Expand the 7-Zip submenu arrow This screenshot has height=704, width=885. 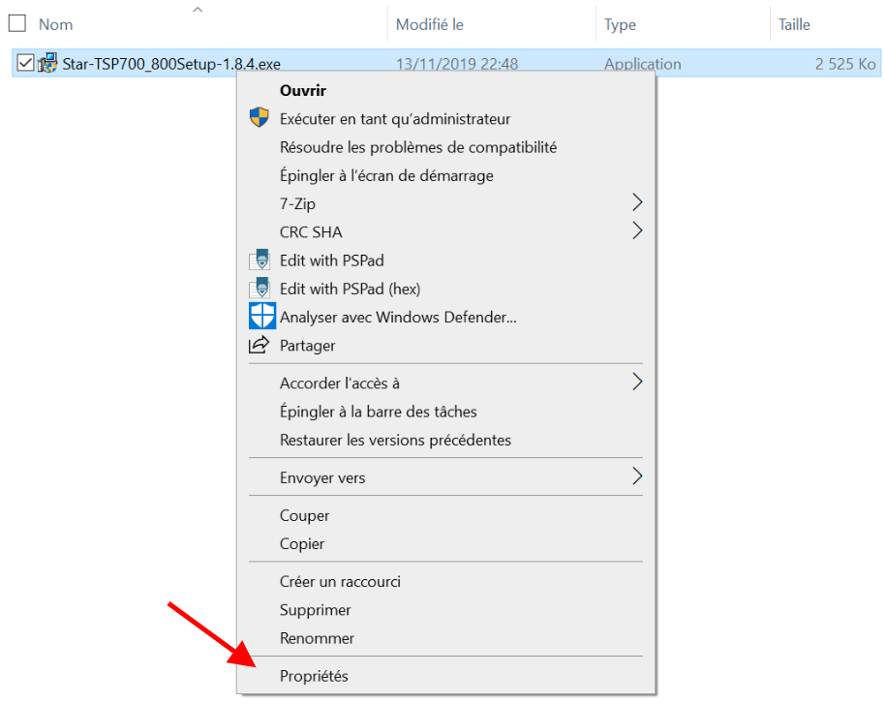(x=636, y=202)
